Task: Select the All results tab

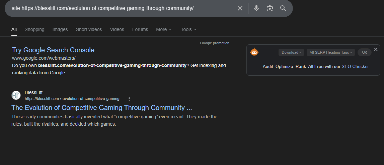Action: (14, 29)
